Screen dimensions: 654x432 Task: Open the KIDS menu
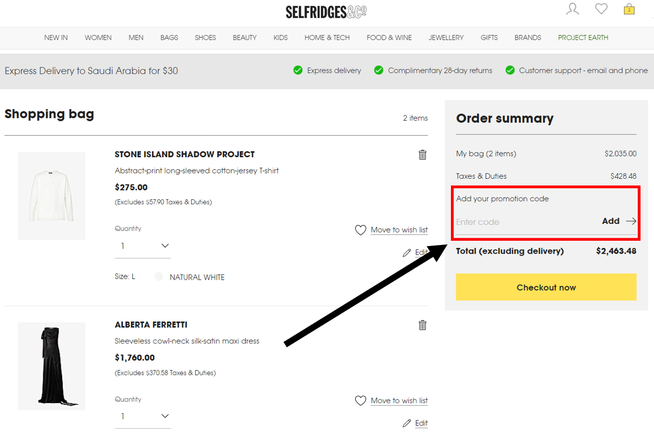pyautogui.click(x=281, y=37)
